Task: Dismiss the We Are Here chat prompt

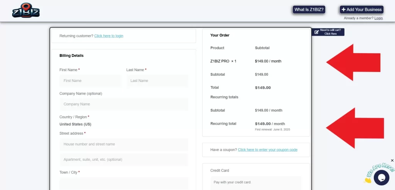Action: point(392,160)
